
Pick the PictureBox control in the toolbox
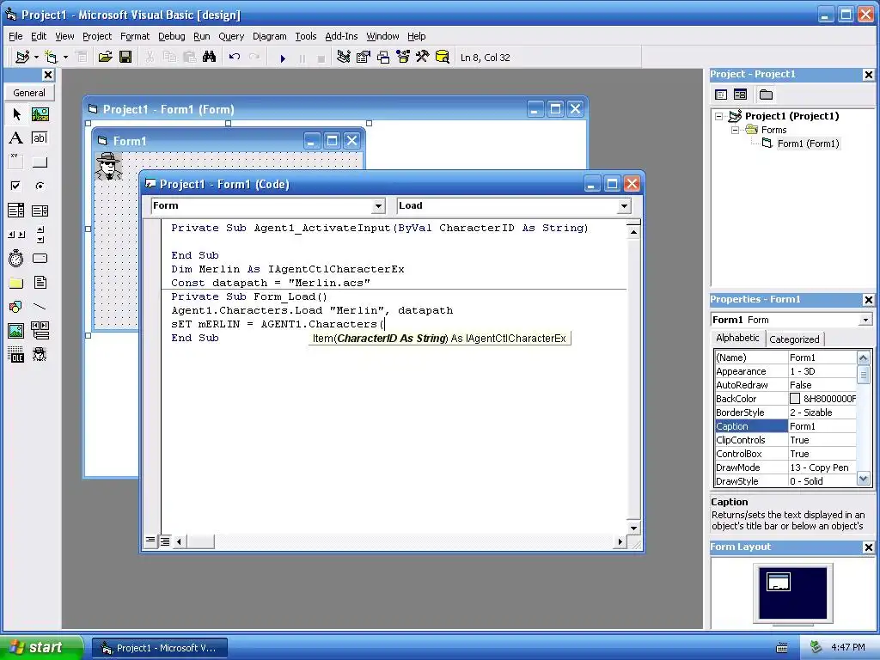coord(40,114)
